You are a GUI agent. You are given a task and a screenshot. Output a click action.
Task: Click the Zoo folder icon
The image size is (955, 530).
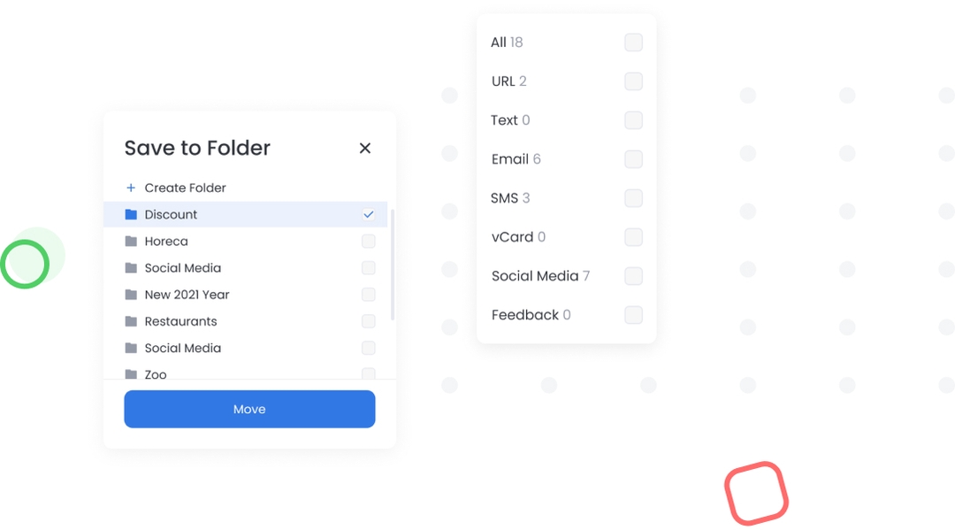click(131, 374)
